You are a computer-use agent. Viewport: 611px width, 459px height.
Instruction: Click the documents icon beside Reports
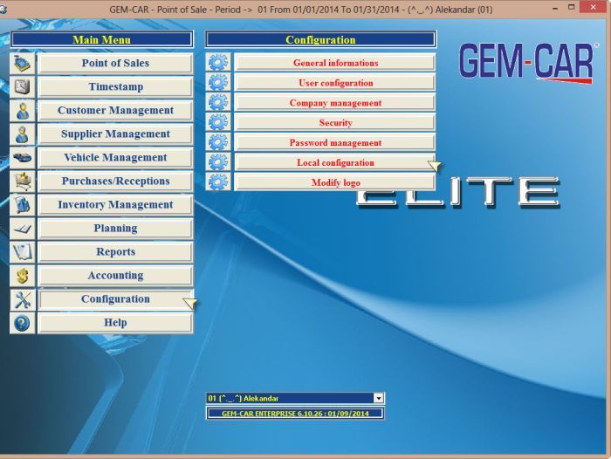pos(23,251)
